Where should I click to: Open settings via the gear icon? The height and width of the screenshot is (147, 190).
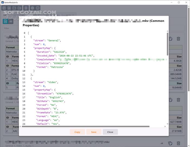(x=32, y=8)
